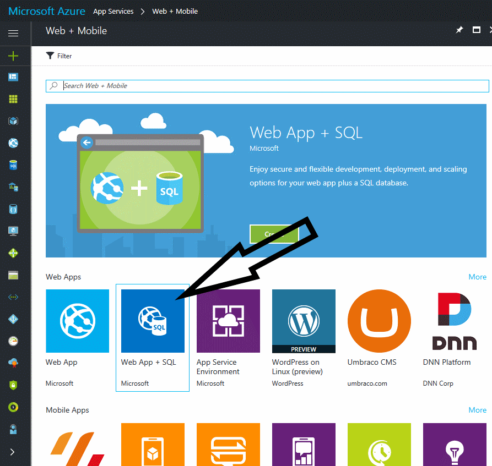
Task: Click the Microsoft Azure logo text
Action: pos(47,12)
